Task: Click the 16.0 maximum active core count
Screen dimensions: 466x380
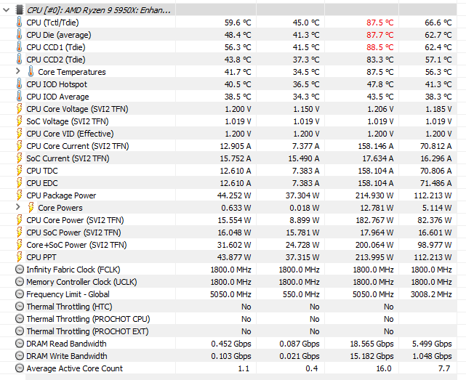Action: tap(384, 368)
